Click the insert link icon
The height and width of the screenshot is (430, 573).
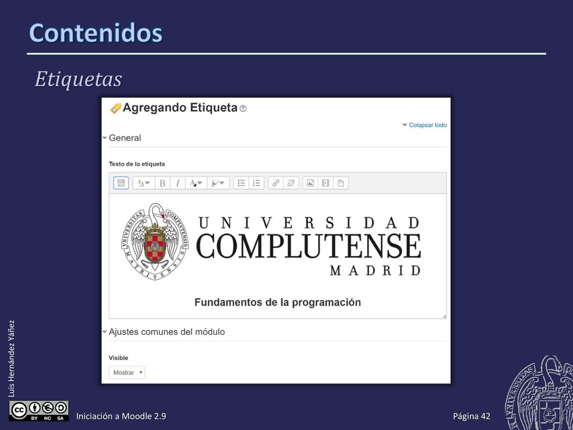coord(276,183)
